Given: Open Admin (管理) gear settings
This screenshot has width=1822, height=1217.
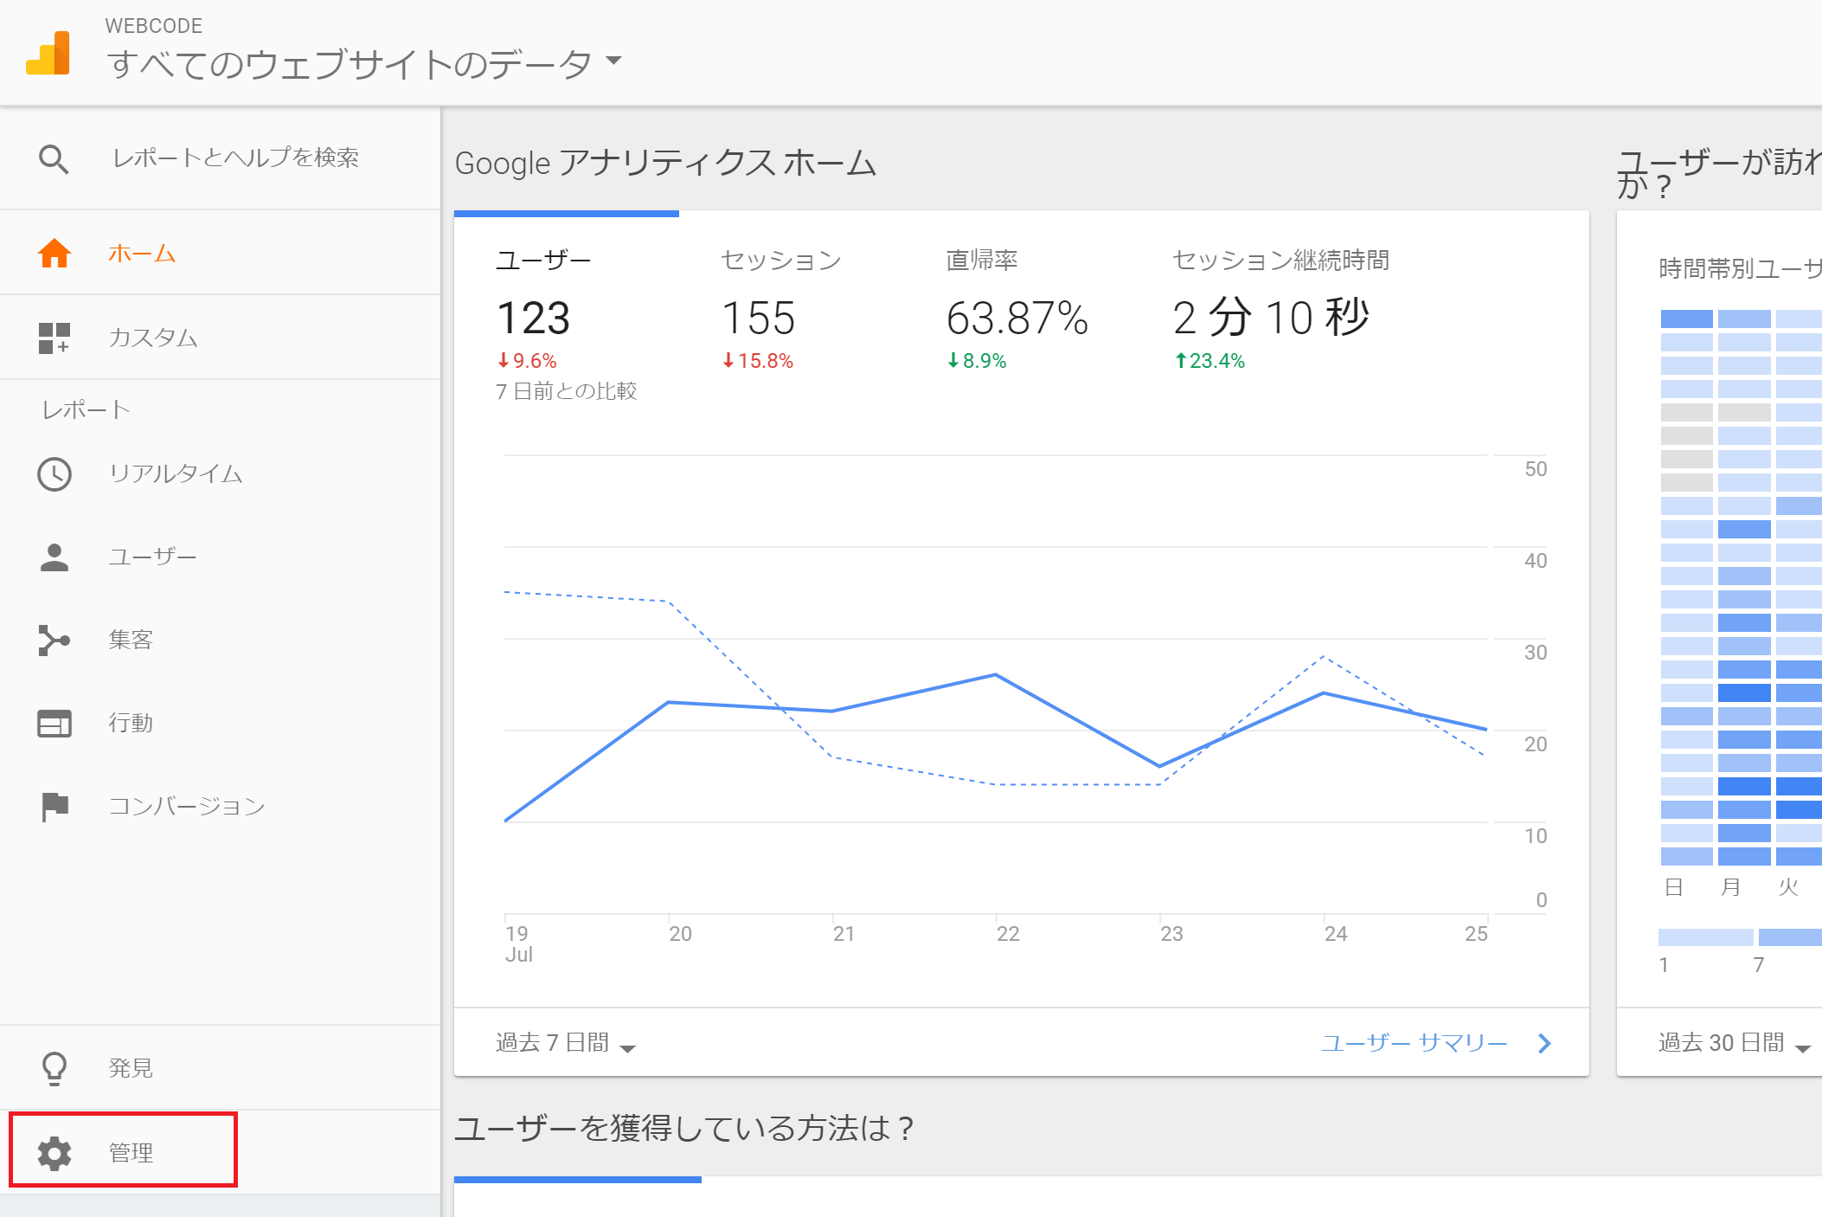Looking at the screenshot, I should pos(55,1153).
